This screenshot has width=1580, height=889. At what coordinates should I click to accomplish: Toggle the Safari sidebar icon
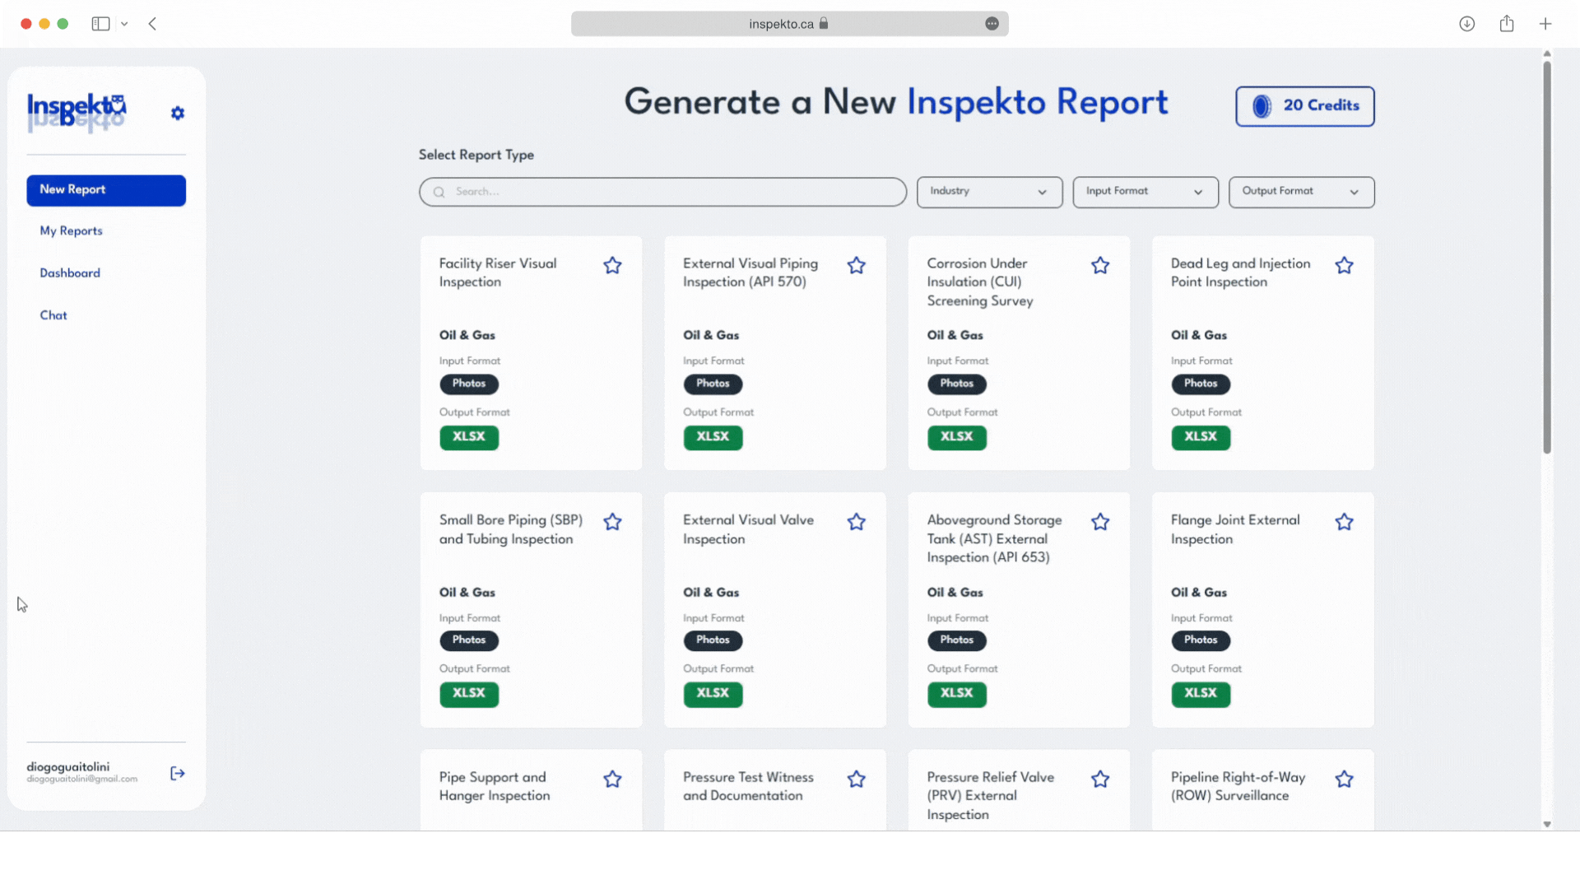[100, 24]
